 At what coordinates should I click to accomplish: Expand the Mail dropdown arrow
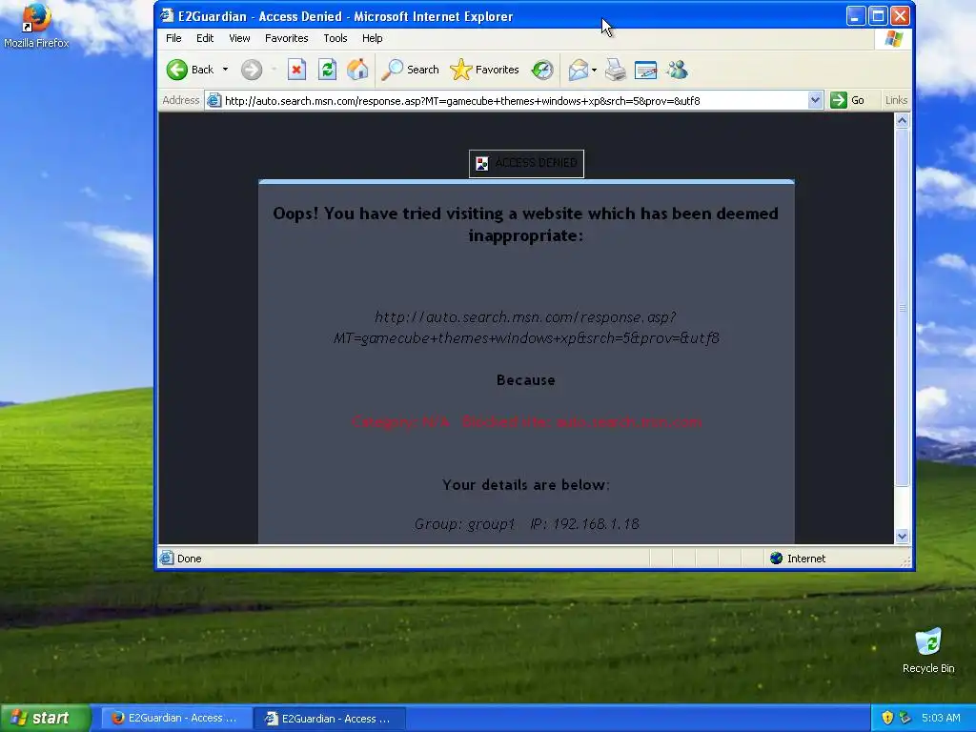[x=595, y=70]
